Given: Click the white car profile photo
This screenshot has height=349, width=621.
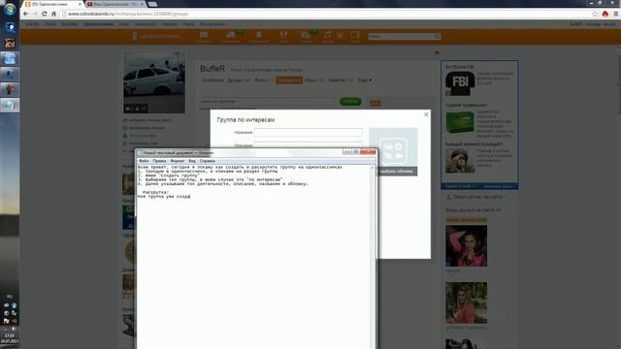Looking at the screenshot, I should click(x=154, y=82).
